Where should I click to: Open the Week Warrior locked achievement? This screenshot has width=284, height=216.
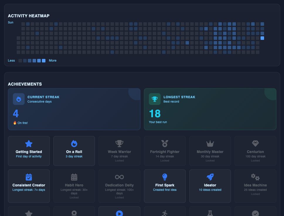119,151
